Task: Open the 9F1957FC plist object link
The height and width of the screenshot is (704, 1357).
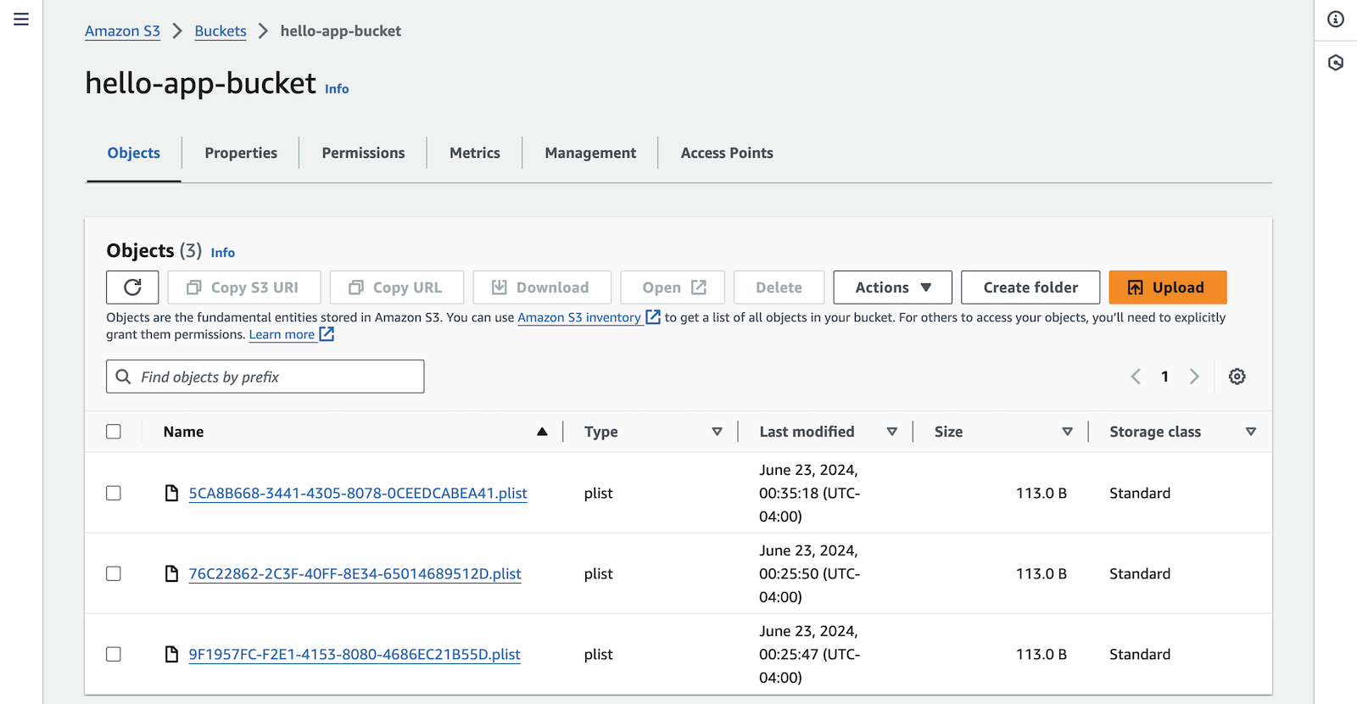Action: 355,654
